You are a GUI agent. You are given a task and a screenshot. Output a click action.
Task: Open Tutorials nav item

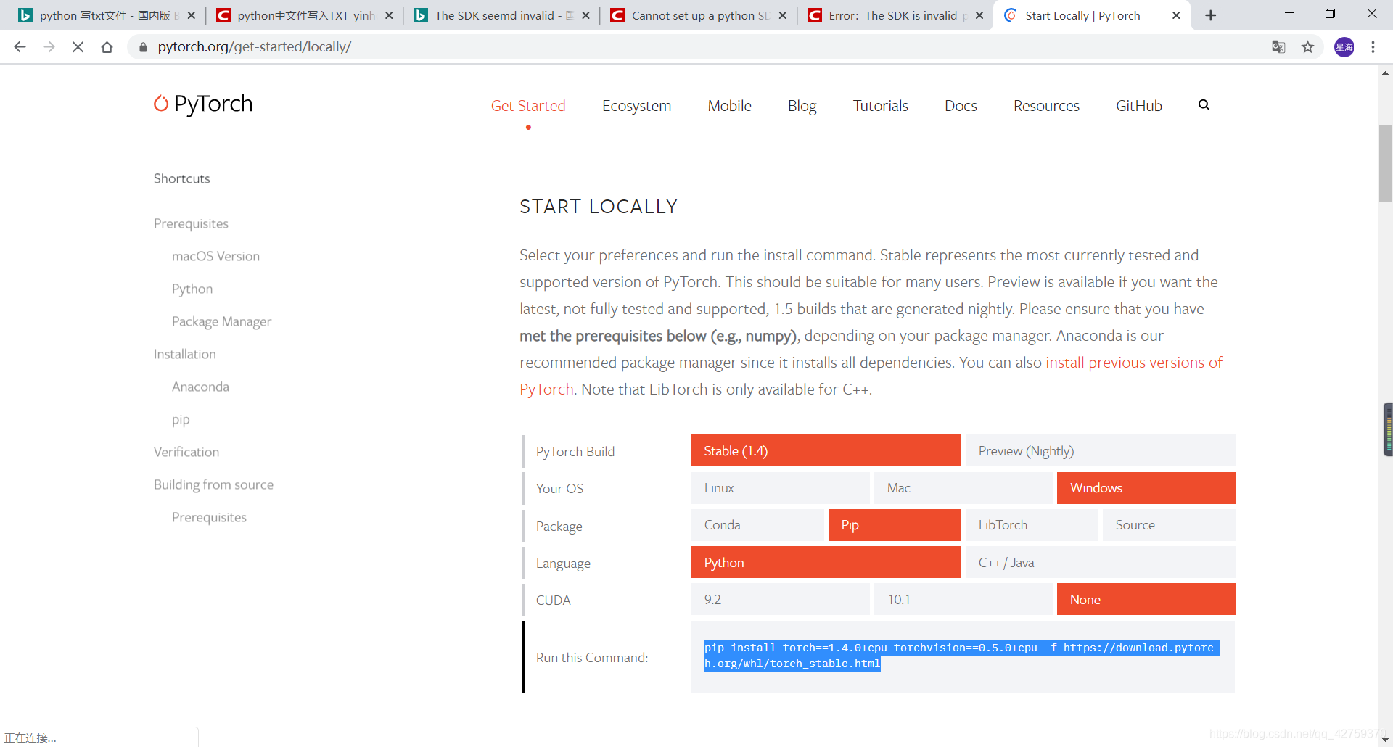click(x=880, y=106)
